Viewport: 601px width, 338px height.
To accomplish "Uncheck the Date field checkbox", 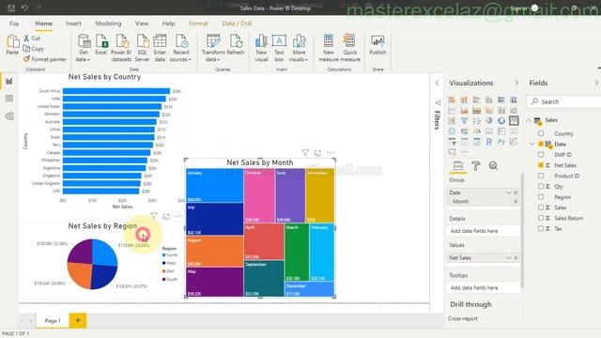I will click(x=541, y=144).
